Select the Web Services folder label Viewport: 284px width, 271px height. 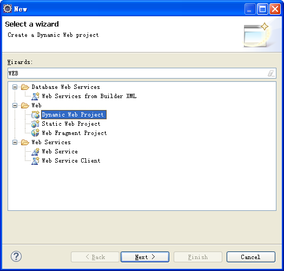point(51,142)
